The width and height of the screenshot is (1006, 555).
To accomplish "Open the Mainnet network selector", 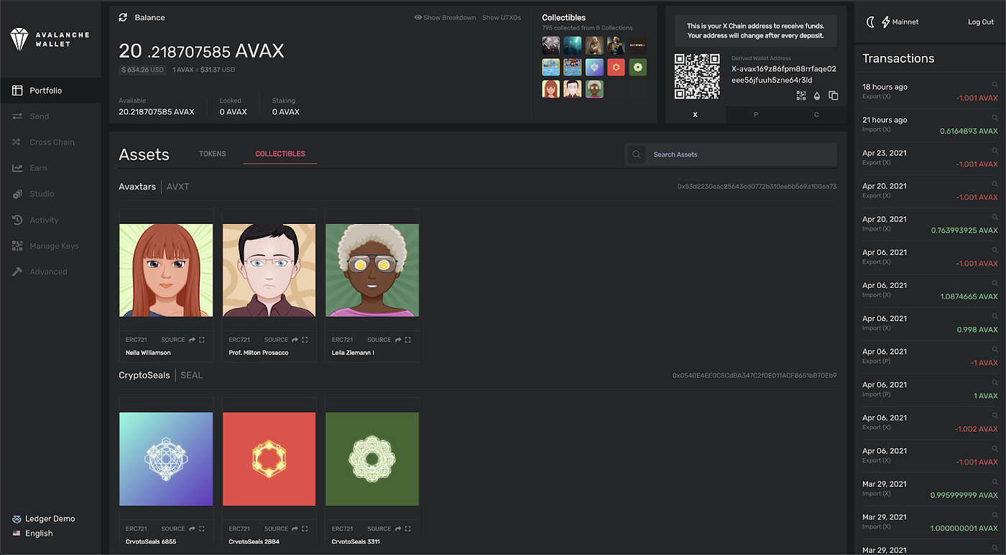I will tap(905, 22).
